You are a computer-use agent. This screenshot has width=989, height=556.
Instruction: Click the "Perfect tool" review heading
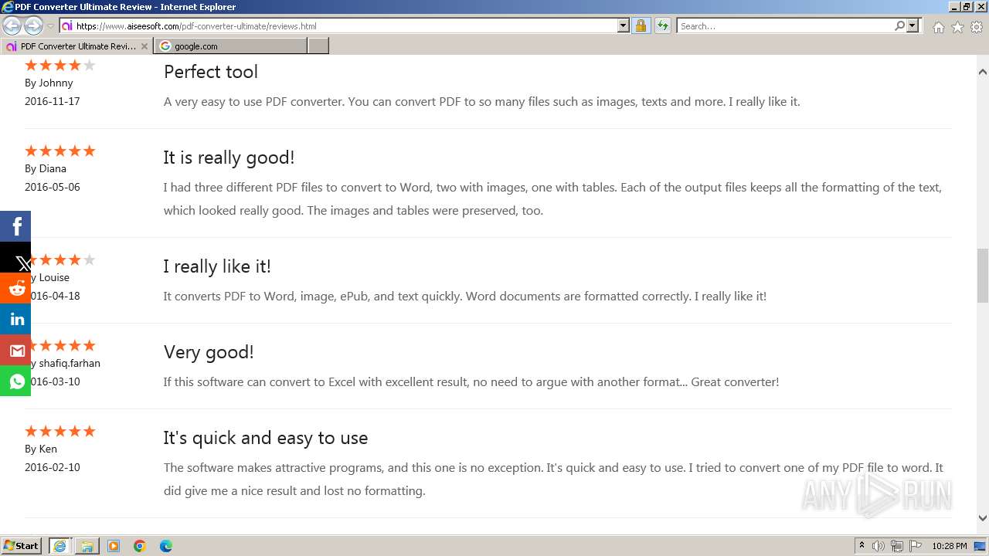pyautogui.click(x=211, y=72)
